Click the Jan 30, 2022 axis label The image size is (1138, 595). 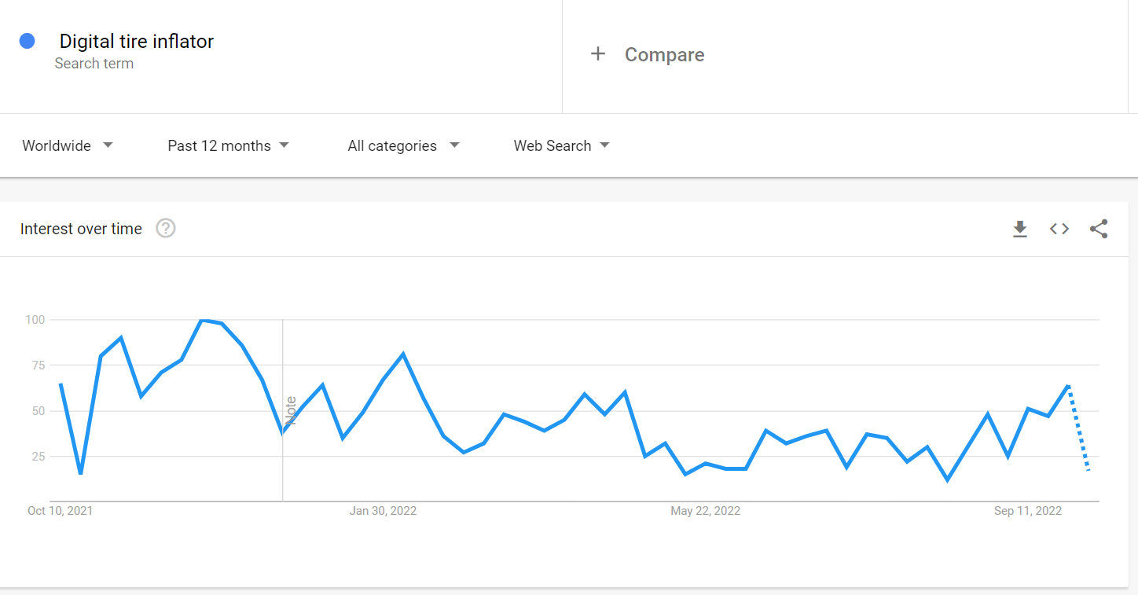[x=383, y=511]
